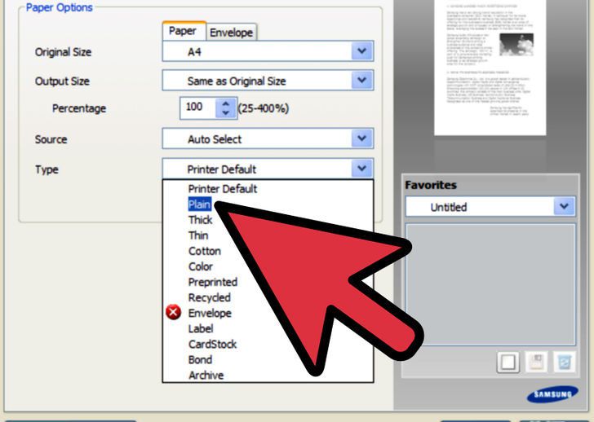594x422 pixels.
Task: Click the new favorite preset icon
Action: tap(508, 363)
